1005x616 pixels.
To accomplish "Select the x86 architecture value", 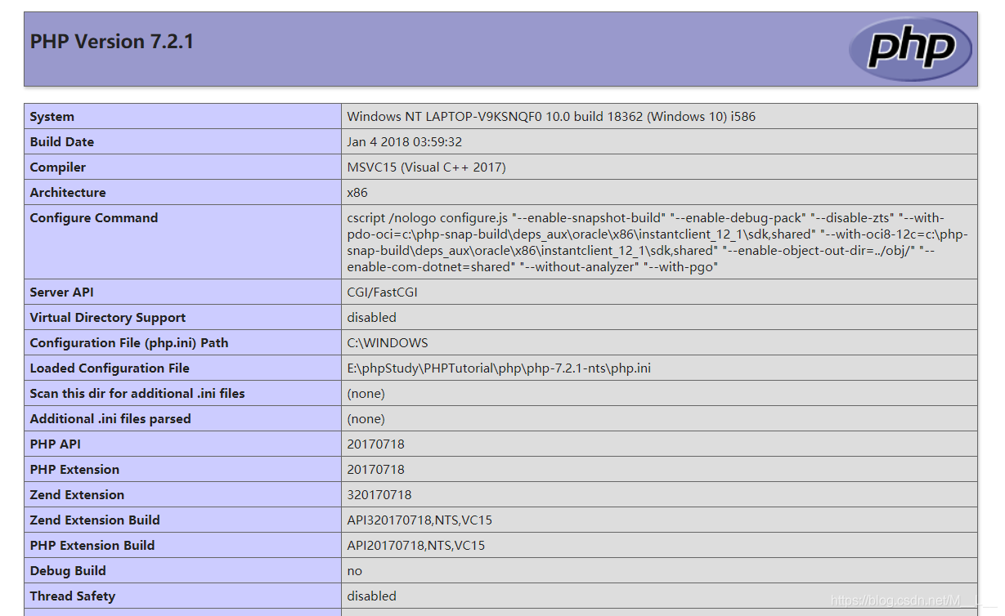I will [x=357, y=193].
